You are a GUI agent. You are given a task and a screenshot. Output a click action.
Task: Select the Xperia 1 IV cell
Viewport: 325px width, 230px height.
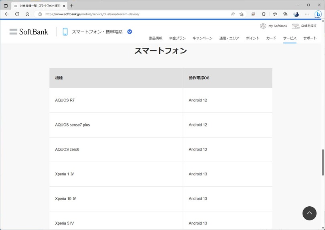[116, 174]
